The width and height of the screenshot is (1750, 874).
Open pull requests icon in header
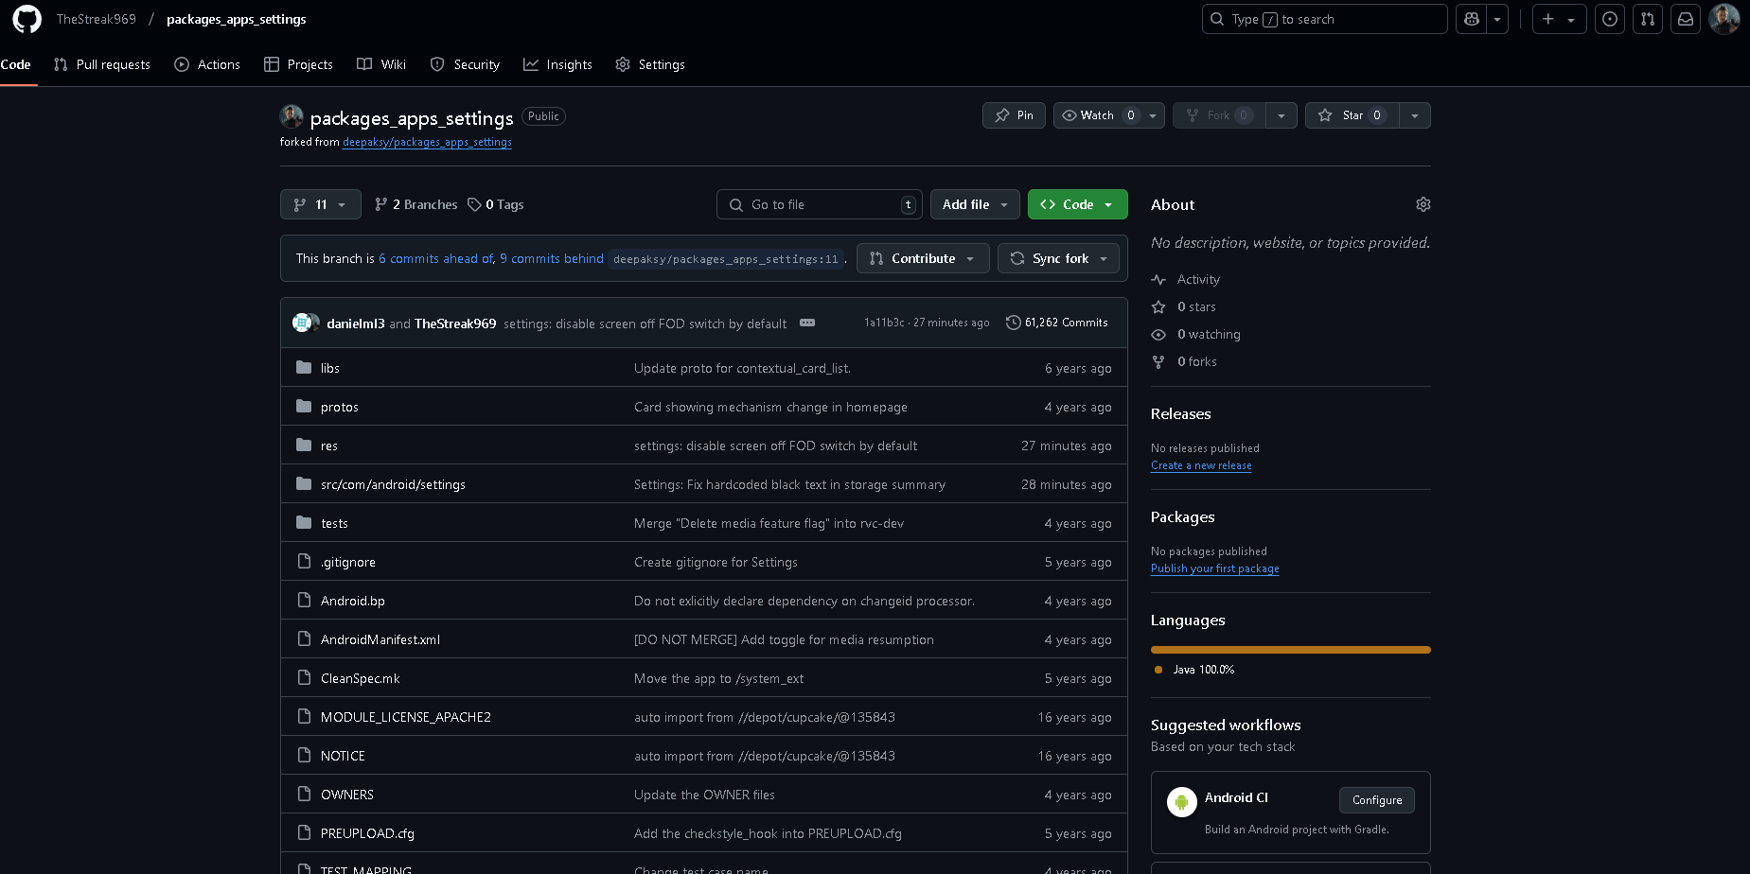(1648, 19)
